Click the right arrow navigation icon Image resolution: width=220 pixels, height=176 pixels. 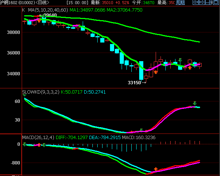[202, 2]
